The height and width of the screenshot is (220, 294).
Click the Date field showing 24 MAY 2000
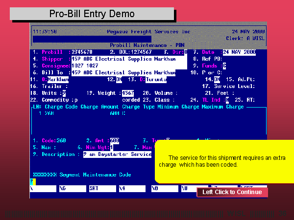[239, 52]
